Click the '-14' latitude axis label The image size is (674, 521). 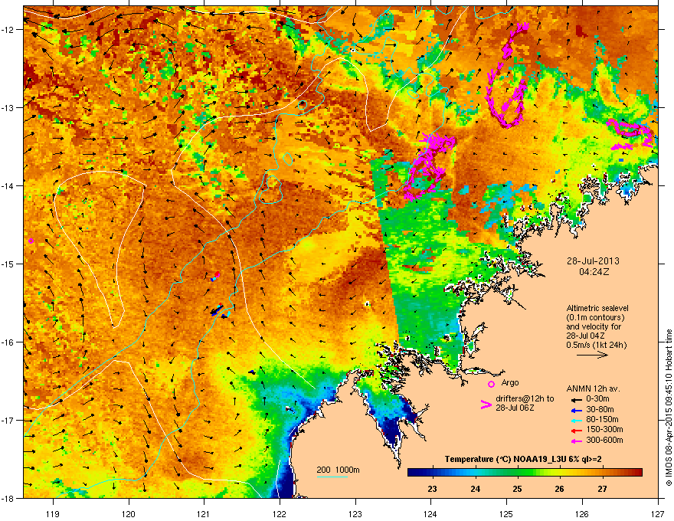(8, 185)
